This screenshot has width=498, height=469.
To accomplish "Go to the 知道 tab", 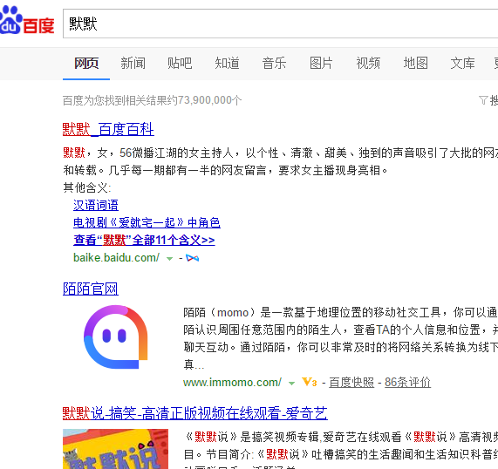I will [227, 63].
